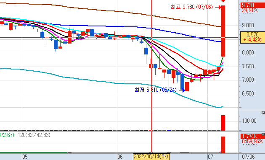Viewport: 265px width, 160px height.
Task: Click the 120(32,442,83) volume legend text
Action: point(34,135)
